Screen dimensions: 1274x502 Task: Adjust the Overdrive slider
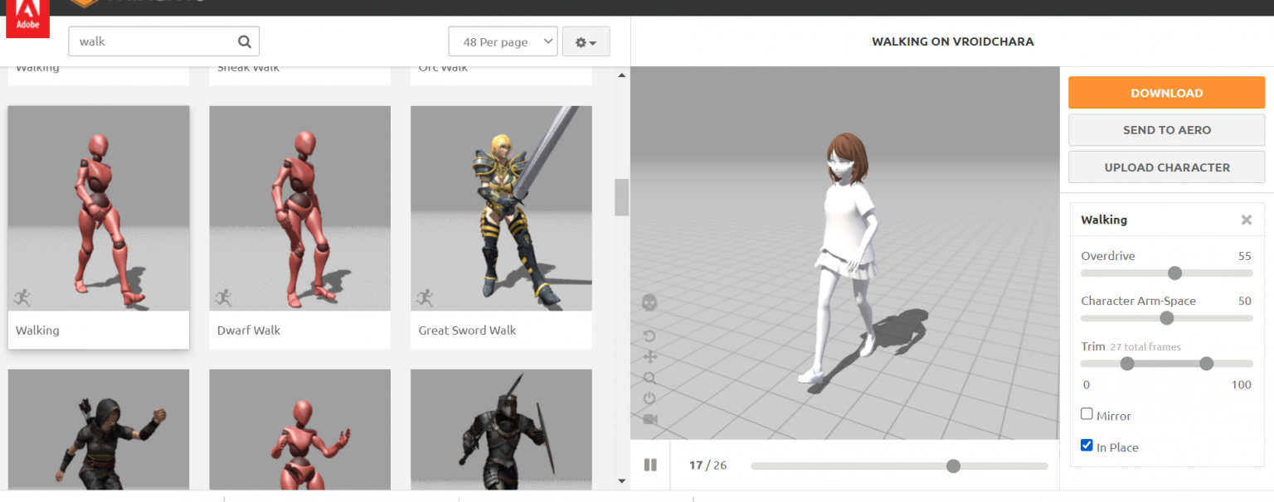coord(1174,273)
